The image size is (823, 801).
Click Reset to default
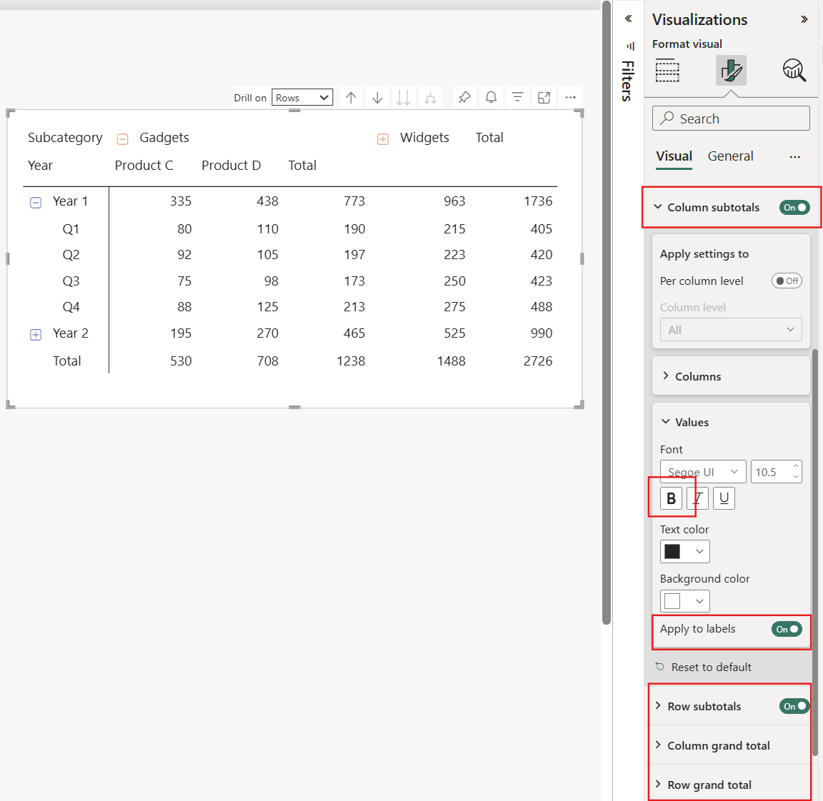coord(703,667)
